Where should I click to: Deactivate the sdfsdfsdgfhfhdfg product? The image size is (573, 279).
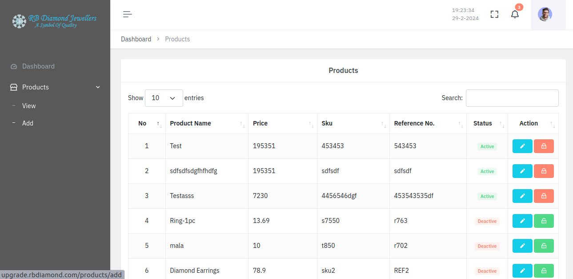coord(544,171)
